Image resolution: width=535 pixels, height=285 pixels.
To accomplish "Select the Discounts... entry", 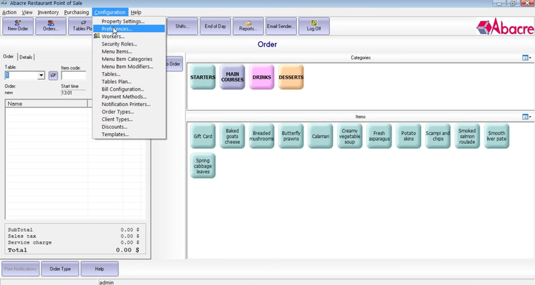I will (x=129, y=127).
